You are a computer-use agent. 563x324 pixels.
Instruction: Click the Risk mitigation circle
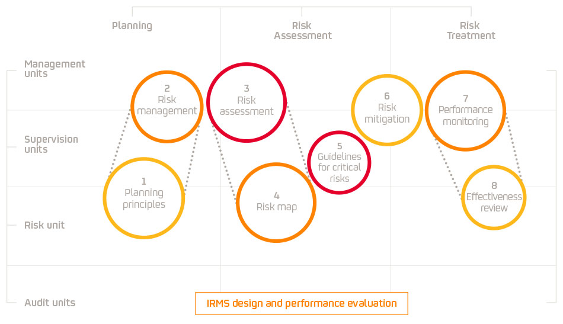[387, 110]
